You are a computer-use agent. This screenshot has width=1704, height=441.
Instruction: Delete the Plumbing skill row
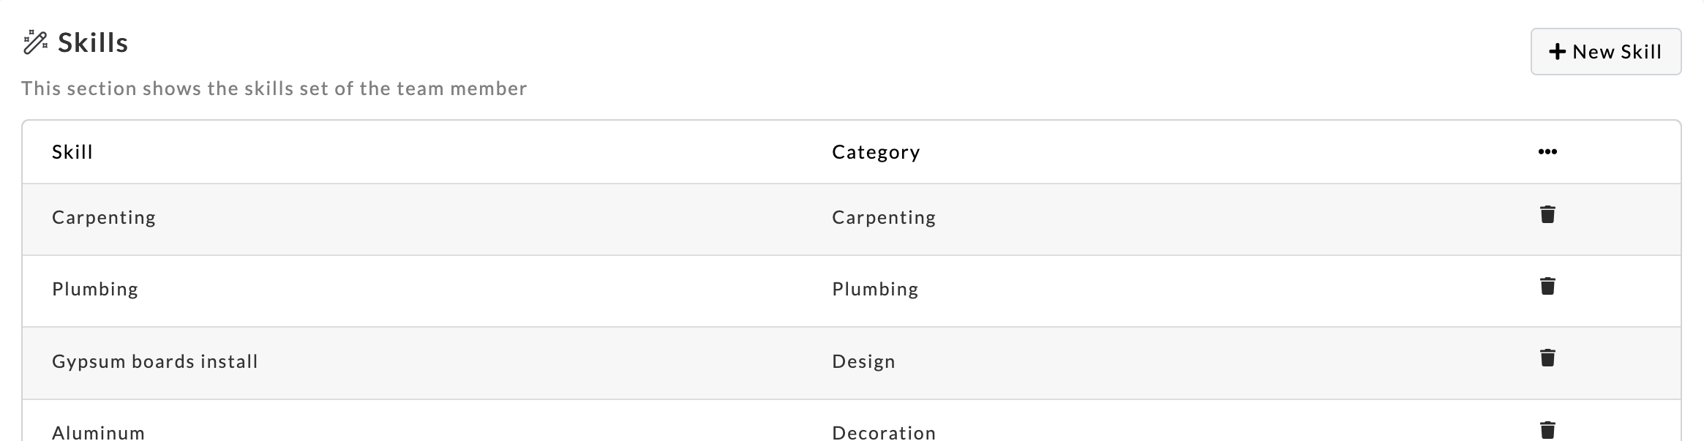pos(1547,287)
